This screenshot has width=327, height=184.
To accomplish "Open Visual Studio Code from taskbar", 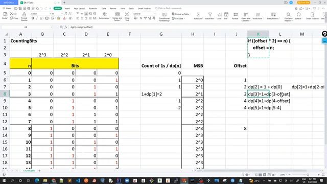I will point(78,180).
